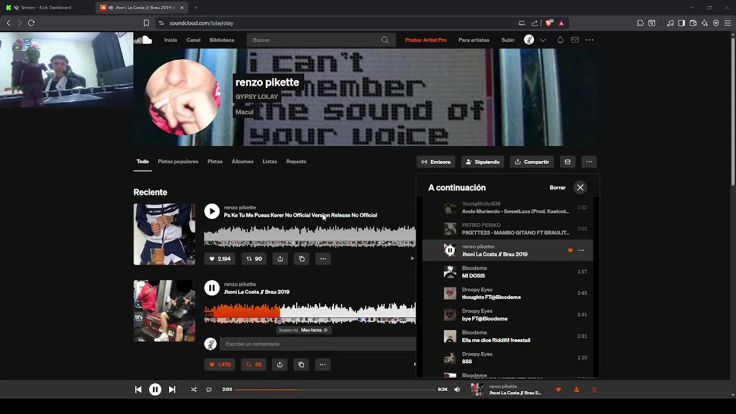Open more options for Pa Ke Tu Me Pueas Kerer

tap(323, 259)
